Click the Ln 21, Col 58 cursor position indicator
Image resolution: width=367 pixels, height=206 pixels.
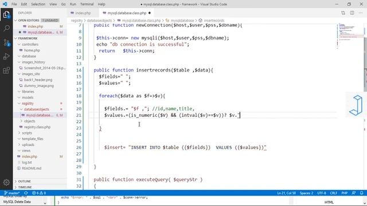(x=286, y=193)
